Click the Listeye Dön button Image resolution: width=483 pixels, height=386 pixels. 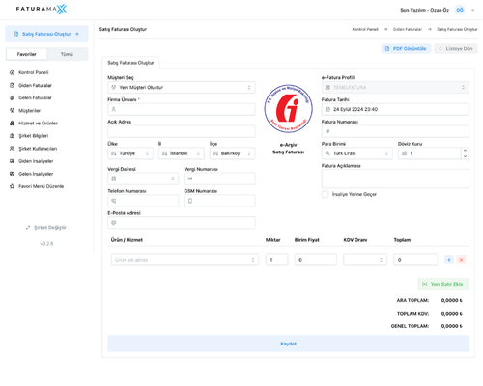click(456, 49)
